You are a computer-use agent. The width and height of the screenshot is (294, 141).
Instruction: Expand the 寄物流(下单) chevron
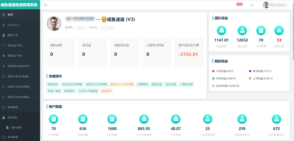(35, 56)
